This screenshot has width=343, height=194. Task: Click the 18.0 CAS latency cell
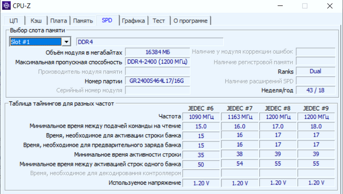pyautogui.click(x=316, y=126)
